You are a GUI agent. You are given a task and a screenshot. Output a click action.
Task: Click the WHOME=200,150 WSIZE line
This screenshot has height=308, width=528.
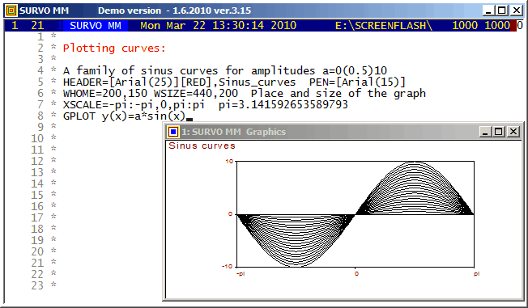click(244, 94)
